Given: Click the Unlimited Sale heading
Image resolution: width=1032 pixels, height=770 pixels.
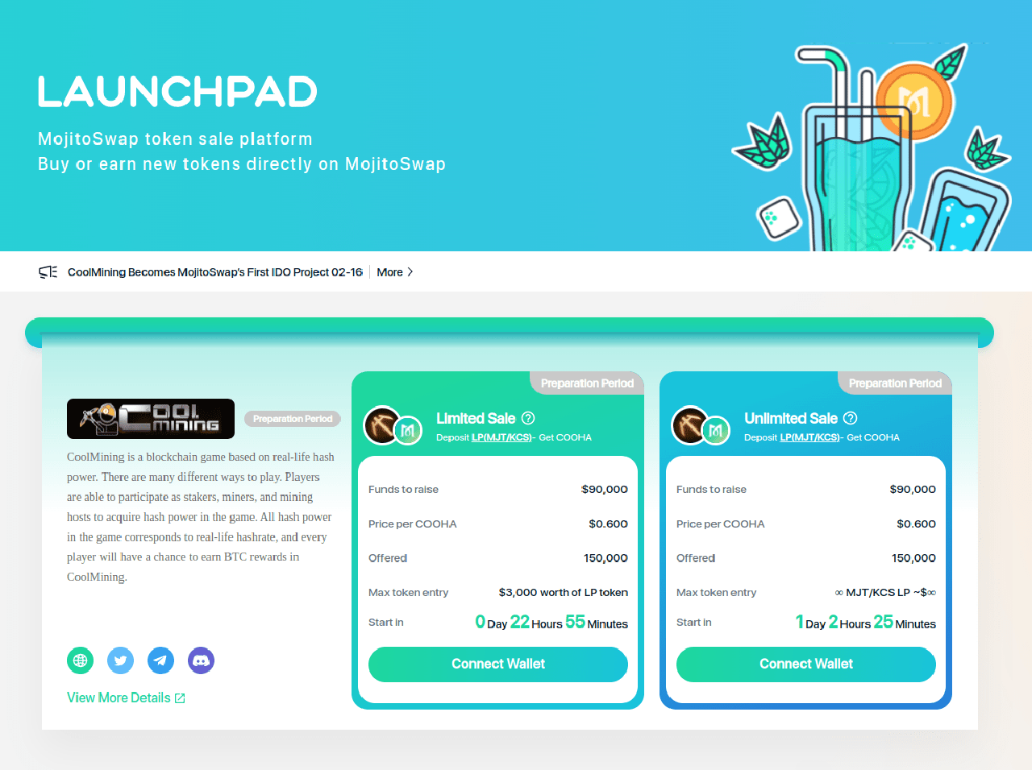Looking at the screenshot, I should (x=791, y=418).
